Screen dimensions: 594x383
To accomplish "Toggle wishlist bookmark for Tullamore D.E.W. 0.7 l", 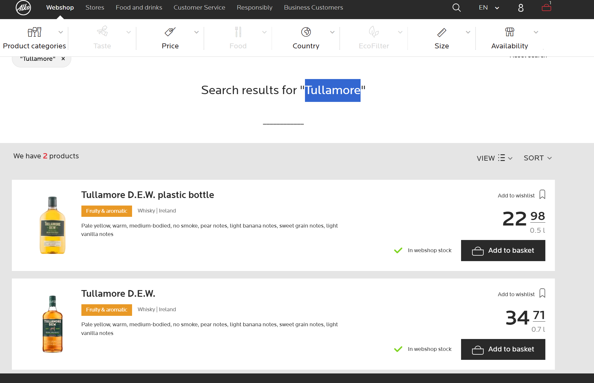I will point(542,293).
